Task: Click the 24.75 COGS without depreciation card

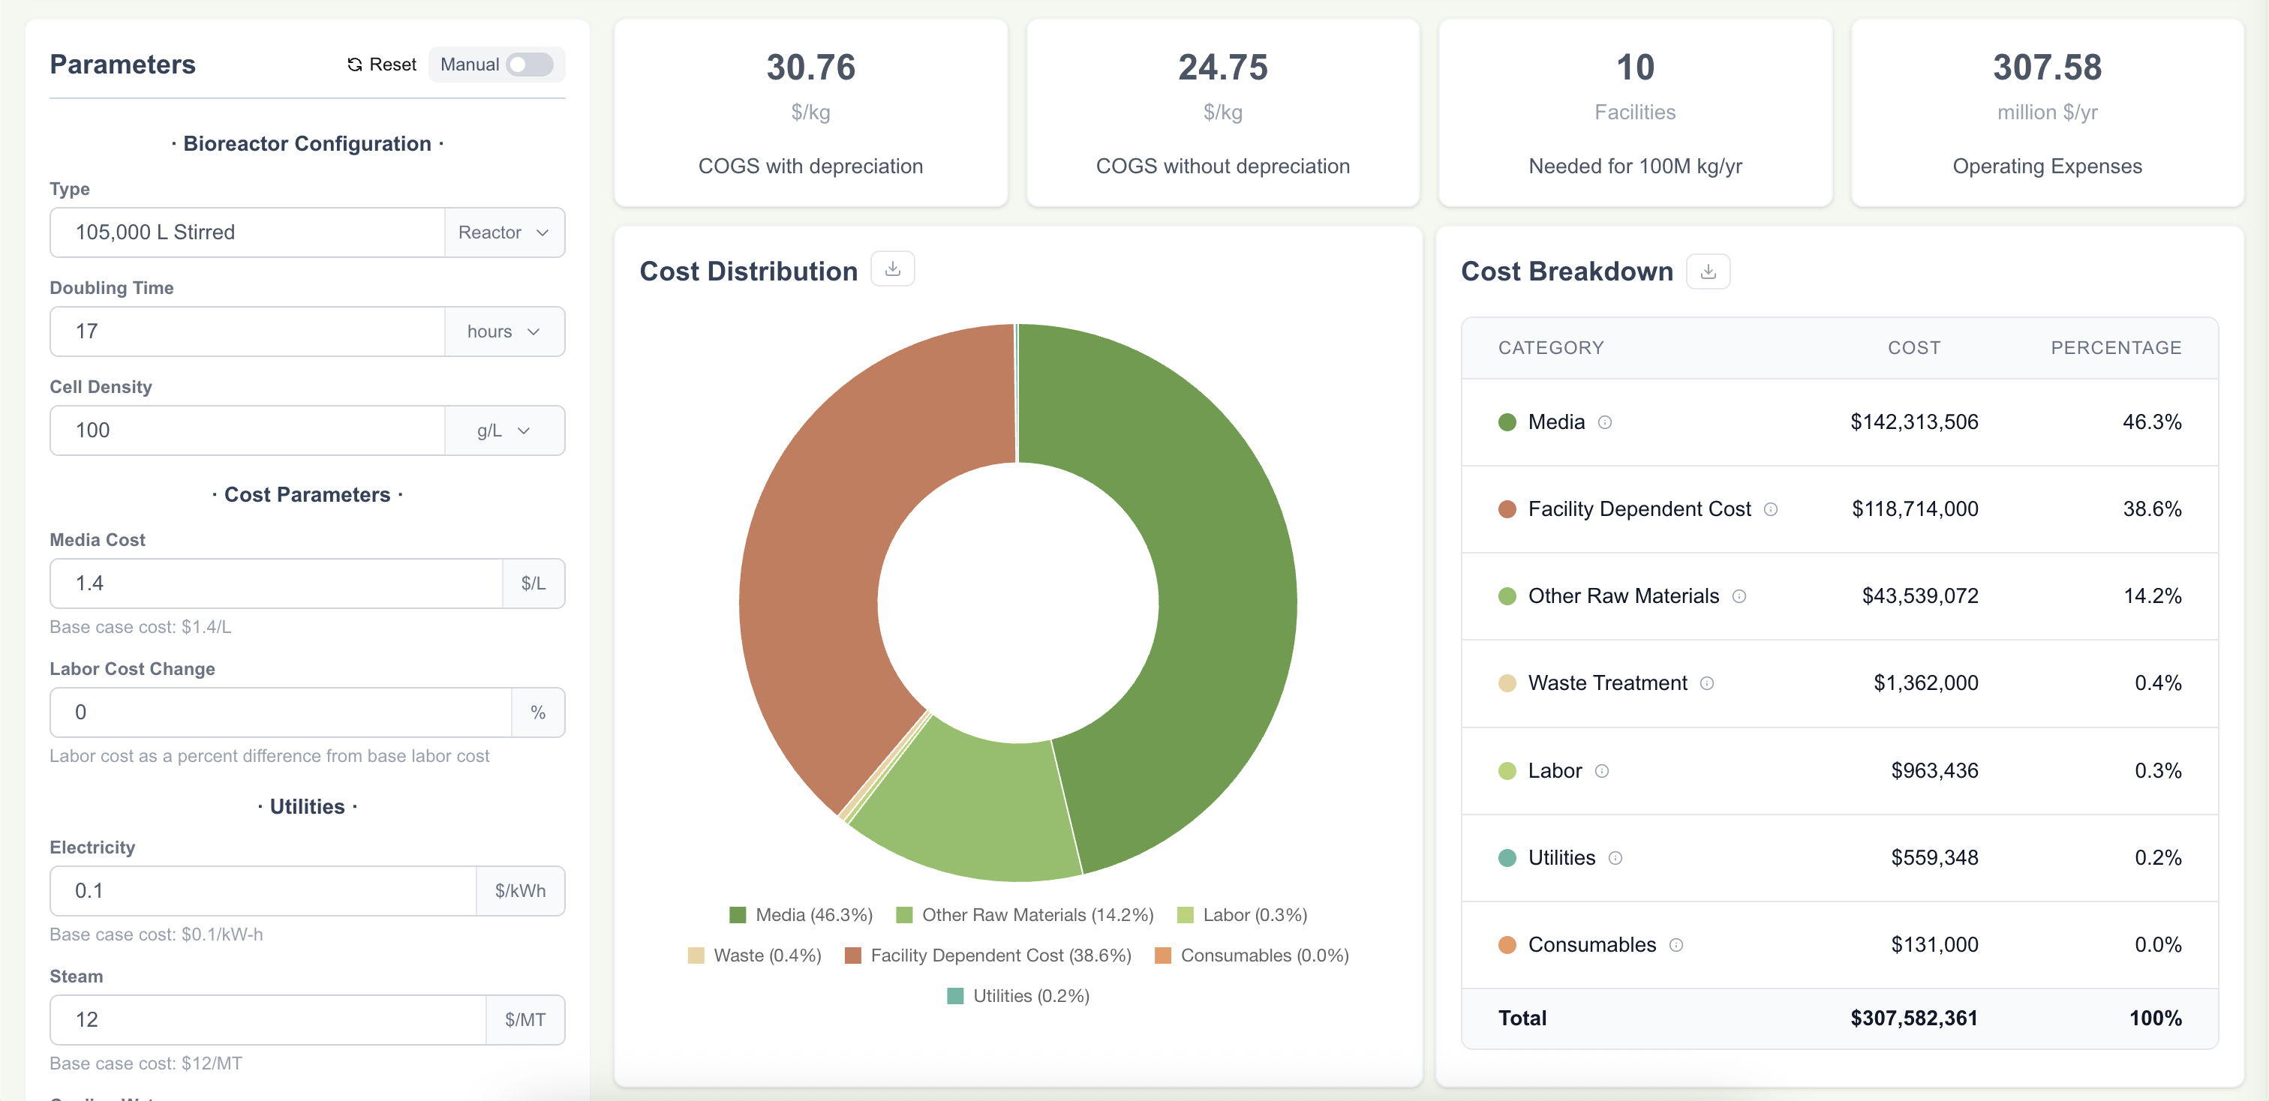Action: click(1222, 113)
